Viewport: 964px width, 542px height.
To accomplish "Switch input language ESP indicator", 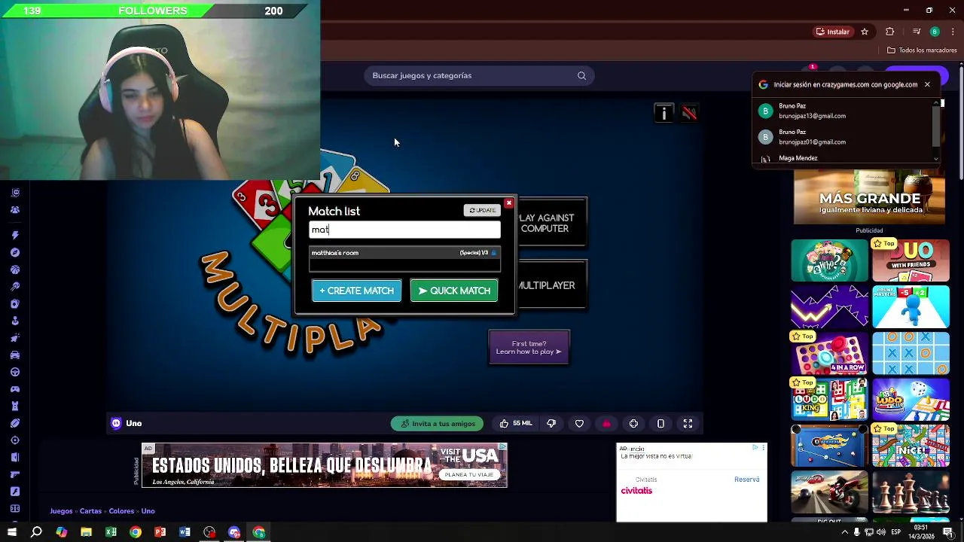I will [x=896, y=532].
